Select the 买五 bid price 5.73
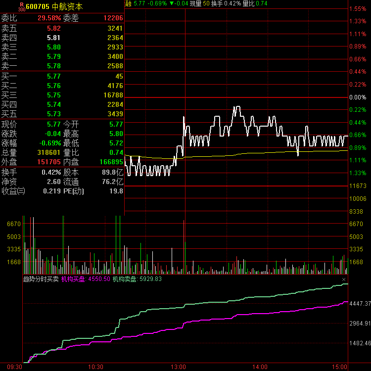 click(x=54, y=114)
